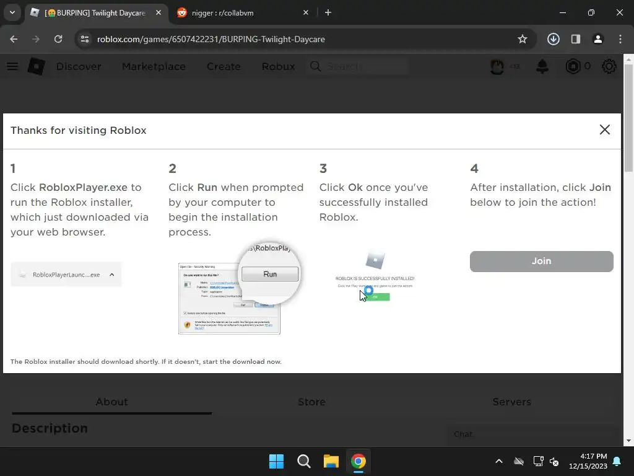Click the RobloxPlayerLauncher.exe download item

coord(66,275)
